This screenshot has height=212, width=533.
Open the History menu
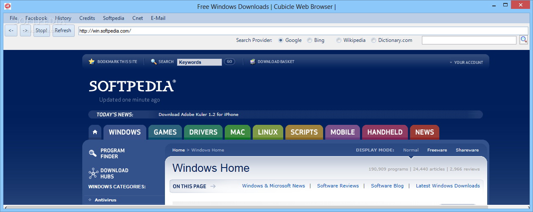point(63,18)
